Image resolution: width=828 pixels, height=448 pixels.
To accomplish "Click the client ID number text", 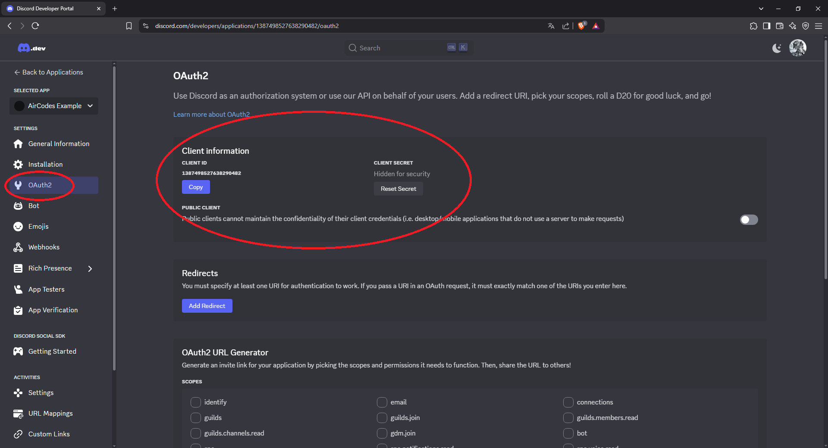I will point(211,173).
